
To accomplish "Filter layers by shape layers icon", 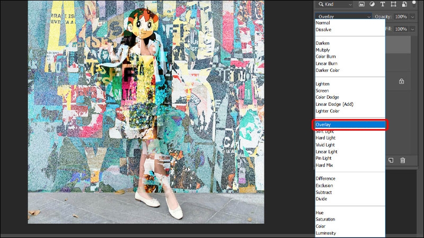I will [393, 4].
